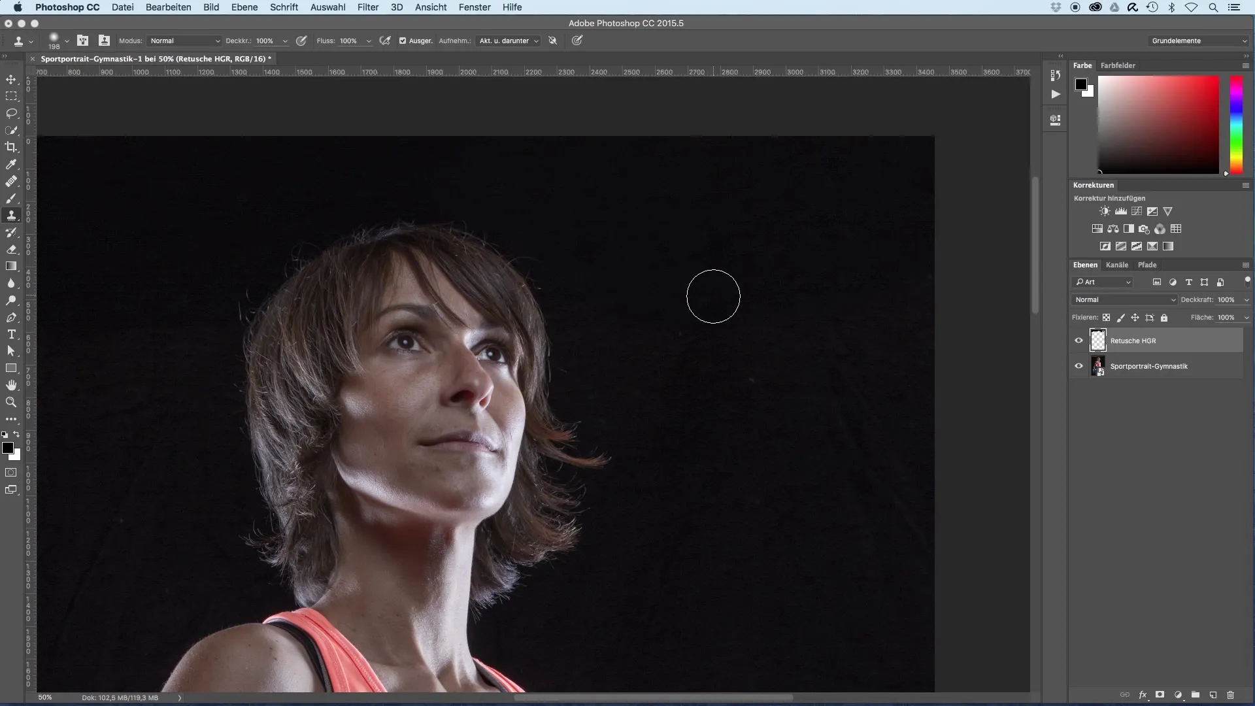This screenshot has width=1255, height=706.
Task: Expand the Grundelemente workspace dropdown
Action: coord(1199,41)
